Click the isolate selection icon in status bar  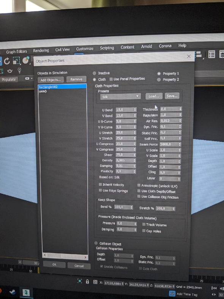click(x=80, y=281)
